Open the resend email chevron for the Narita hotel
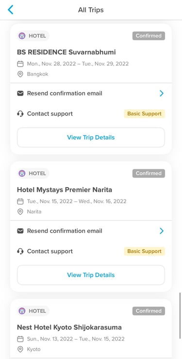 tap(162, 231)
